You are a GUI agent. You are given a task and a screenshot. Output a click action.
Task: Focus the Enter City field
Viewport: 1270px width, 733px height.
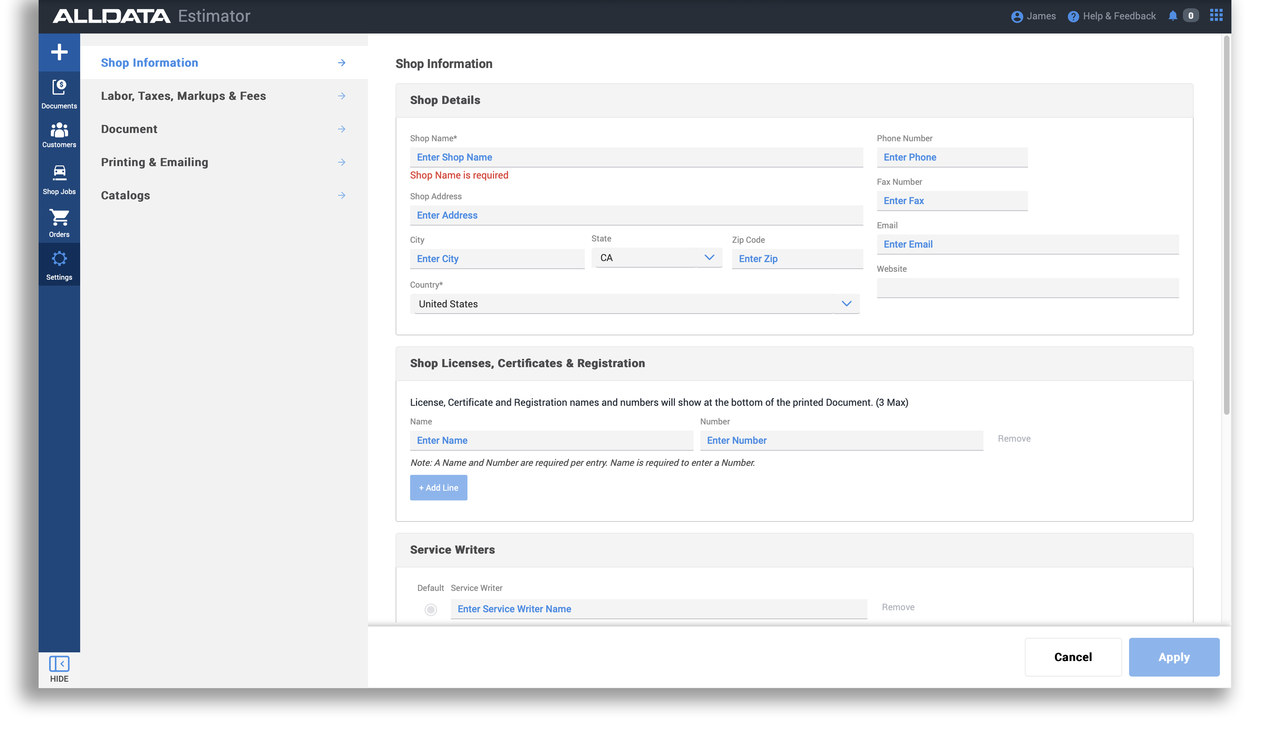tap(497, 259)
